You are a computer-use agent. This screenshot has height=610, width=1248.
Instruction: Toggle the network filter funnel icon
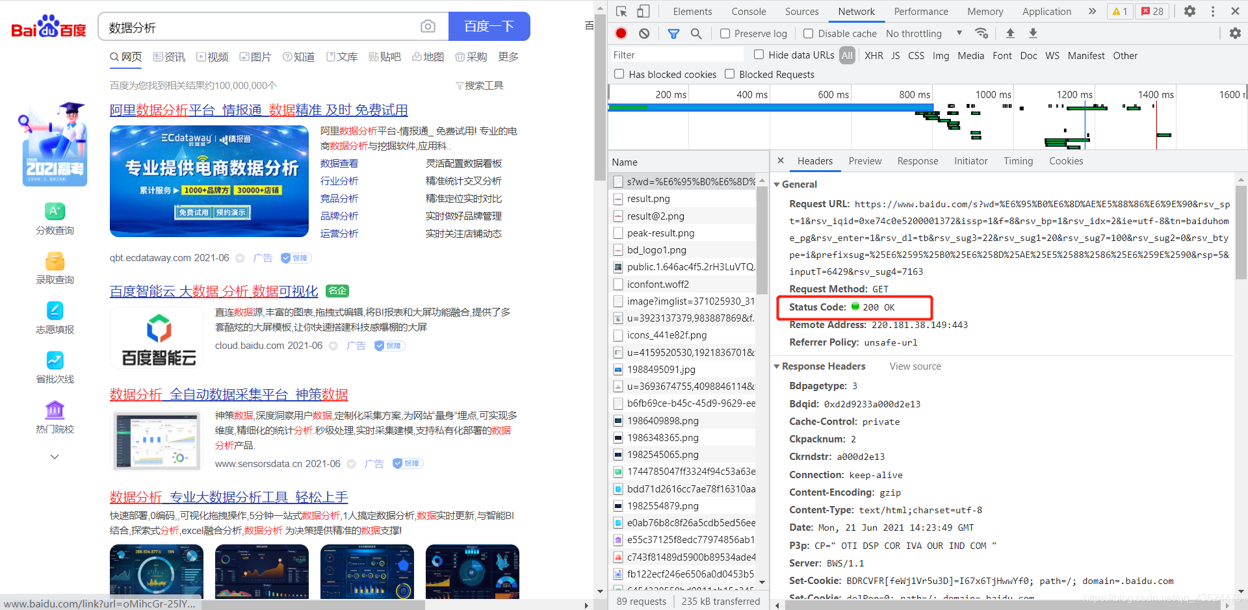(x=673, y=33)
